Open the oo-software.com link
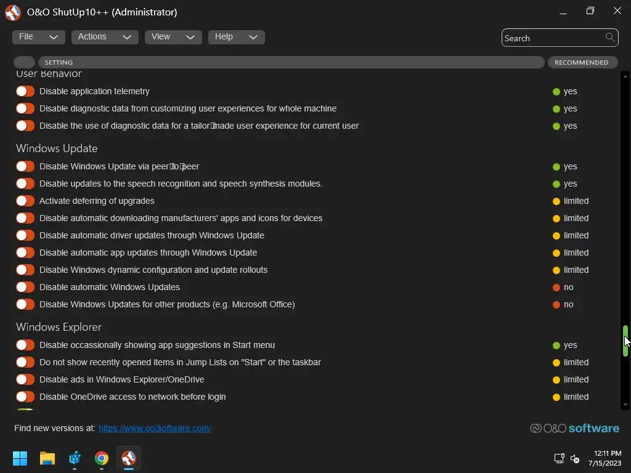 pyautogui.click(x=155, y=429)
